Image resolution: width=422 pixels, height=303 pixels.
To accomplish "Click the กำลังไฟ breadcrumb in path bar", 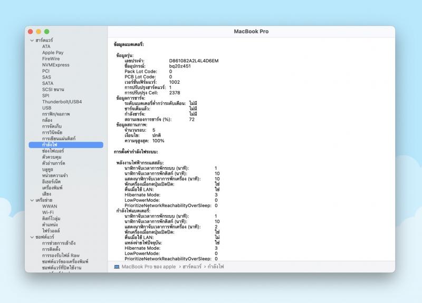I will coord(216,267).
